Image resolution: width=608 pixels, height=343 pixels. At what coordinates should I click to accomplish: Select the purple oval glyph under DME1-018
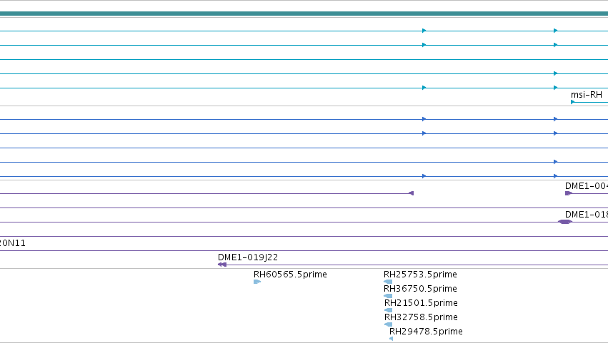click(x=565, y=222)
